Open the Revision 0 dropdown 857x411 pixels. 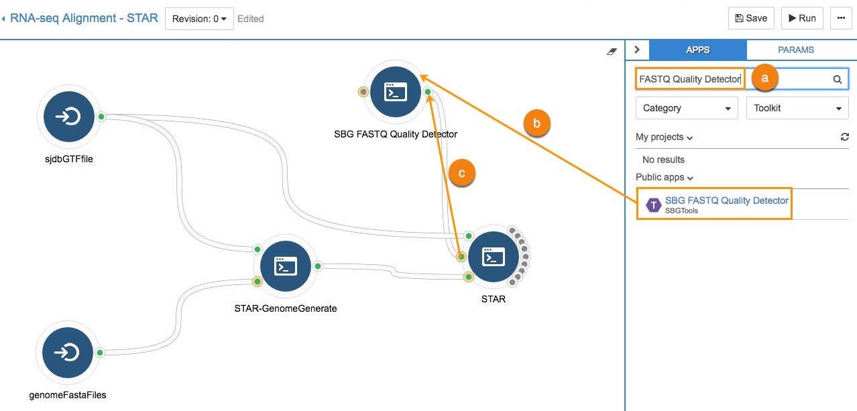pos(198,18)
